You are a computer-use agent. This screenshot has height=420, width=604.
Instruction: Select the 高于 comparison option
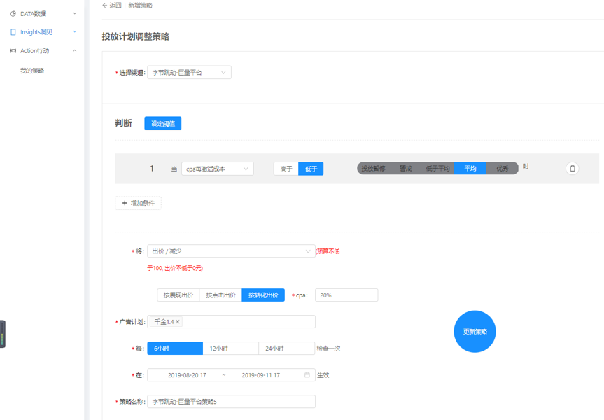pos(286,169)
